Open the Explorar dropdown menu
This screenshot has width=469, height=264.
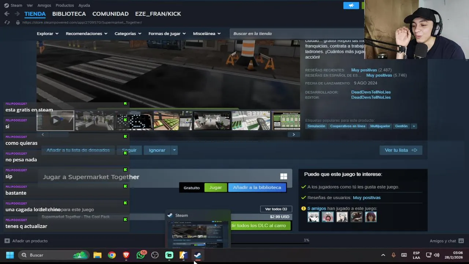48,33
